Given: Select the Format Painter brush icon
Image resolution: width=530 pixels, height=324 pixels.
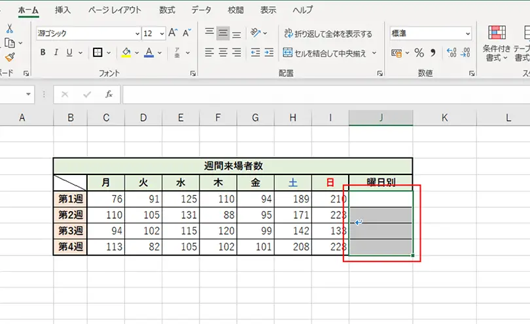Looking at the screenshot, I should point(10,57).
